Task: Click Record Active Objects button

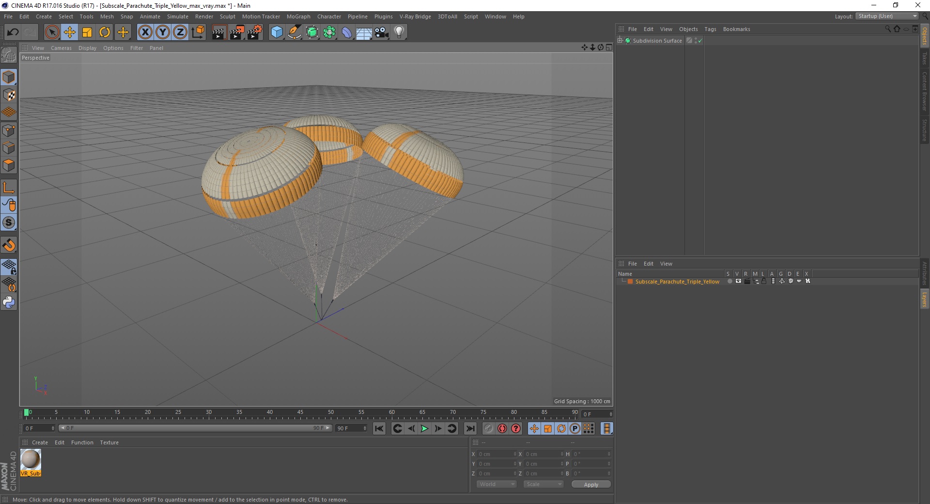Action: (489, 428)
